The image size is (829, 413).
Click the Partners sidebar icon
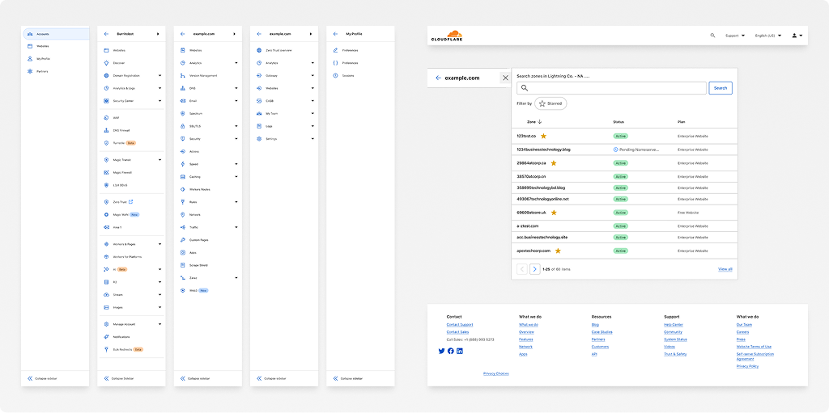pos(30,71)
